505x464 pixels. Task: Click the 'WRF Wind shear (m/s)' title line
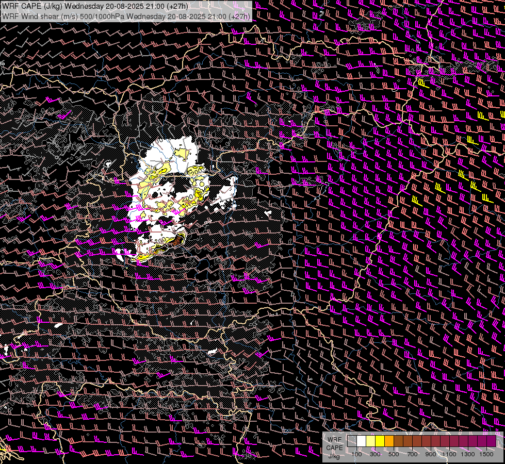pos(126,16)
